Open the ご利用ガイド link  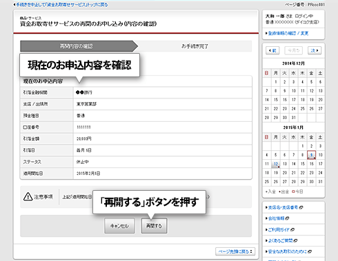pos(279,229)
